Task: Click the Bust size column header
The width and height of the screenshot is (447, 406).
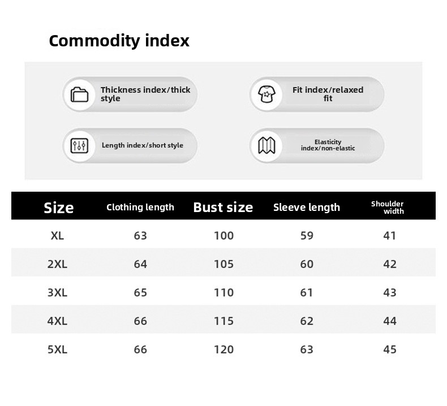Action: click(x=223, y=207)
